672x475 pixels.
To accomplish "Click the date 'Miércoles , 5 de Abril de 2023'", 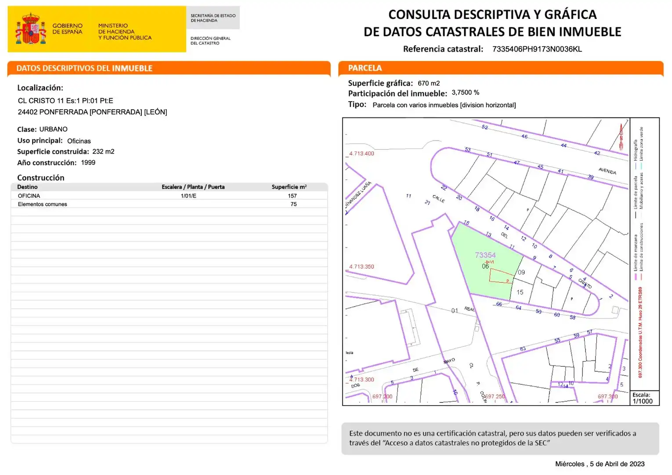I will [600, 464].
